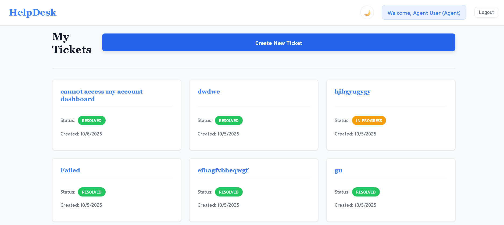Click RESOLVED badge on 'dwdwe' ticket

pos(229,121)
